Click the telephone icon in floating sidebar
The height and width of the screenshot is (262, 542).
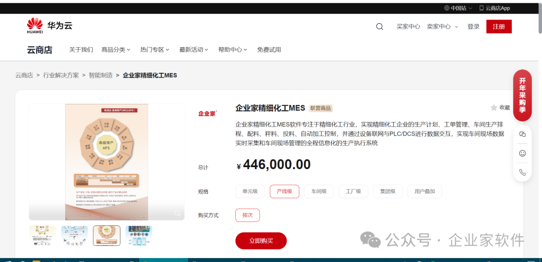(x=522, y=172)
